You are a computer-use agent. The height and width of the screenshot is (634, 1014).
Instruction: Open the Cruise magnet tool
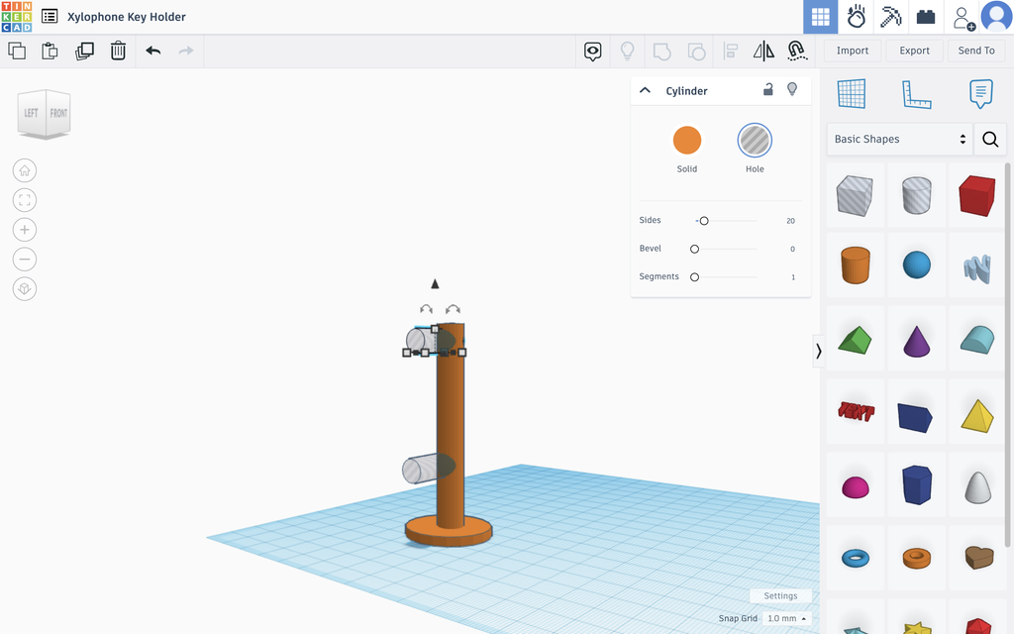[797, 52]
